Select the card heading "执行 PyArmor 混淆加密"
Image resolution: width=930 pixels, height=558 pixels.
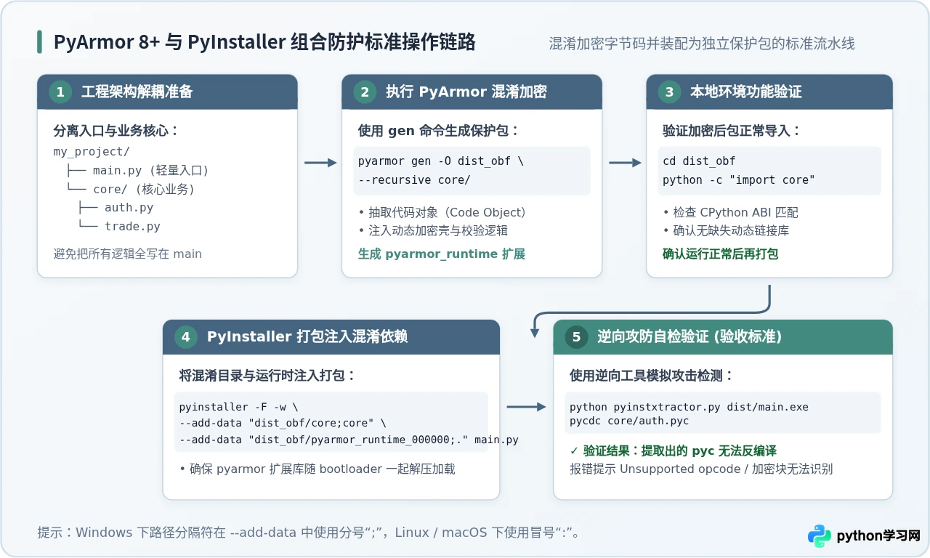point(466,92)
